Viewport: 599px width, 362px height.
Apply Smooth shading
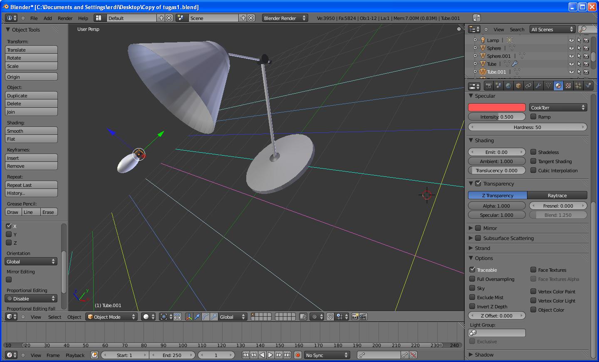(32, 131)
